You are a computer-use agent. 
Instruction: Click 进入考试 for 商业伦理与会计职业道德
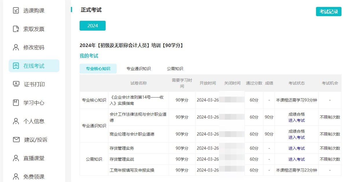pyautogui.click(x=296, y=137)
